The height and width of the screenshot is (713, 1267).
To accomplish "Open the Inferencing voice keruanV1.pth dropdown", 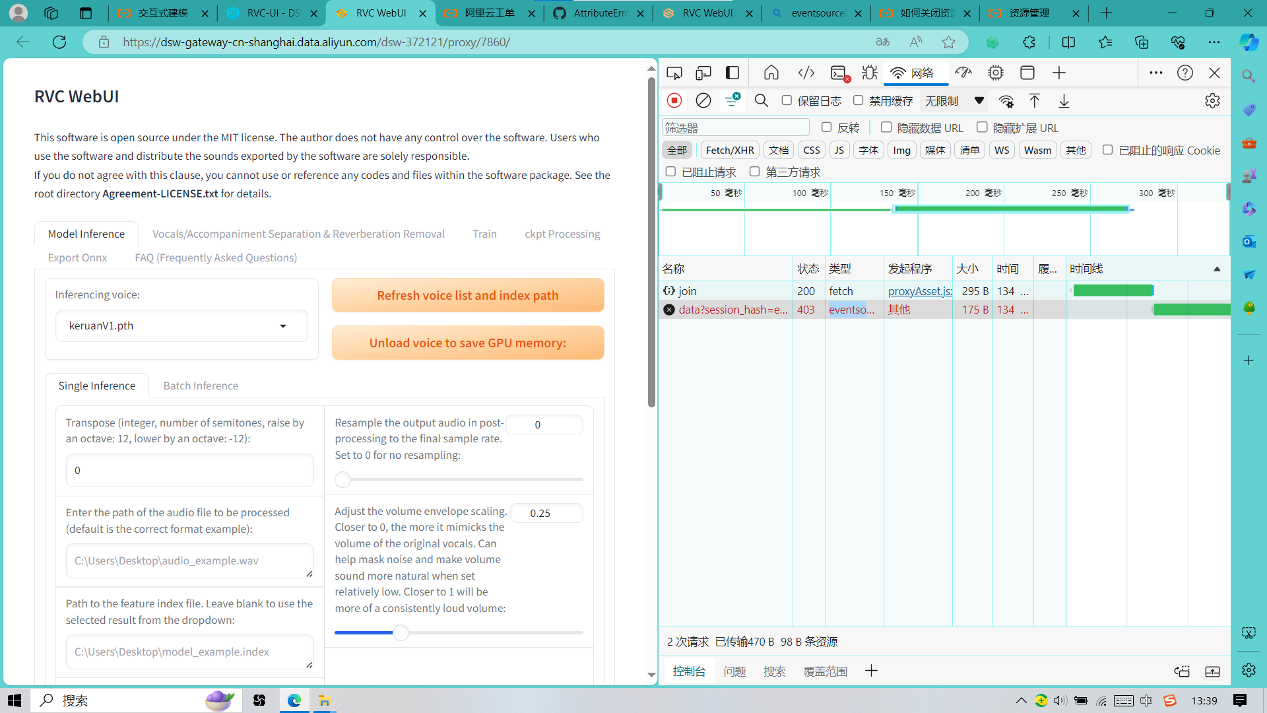I will pyautogui.click(x=181, y=325).
